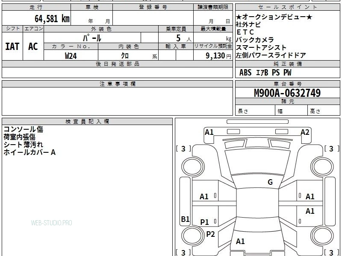Click the クロ interior color value
The image size is (342, 256).
point(125,56)
